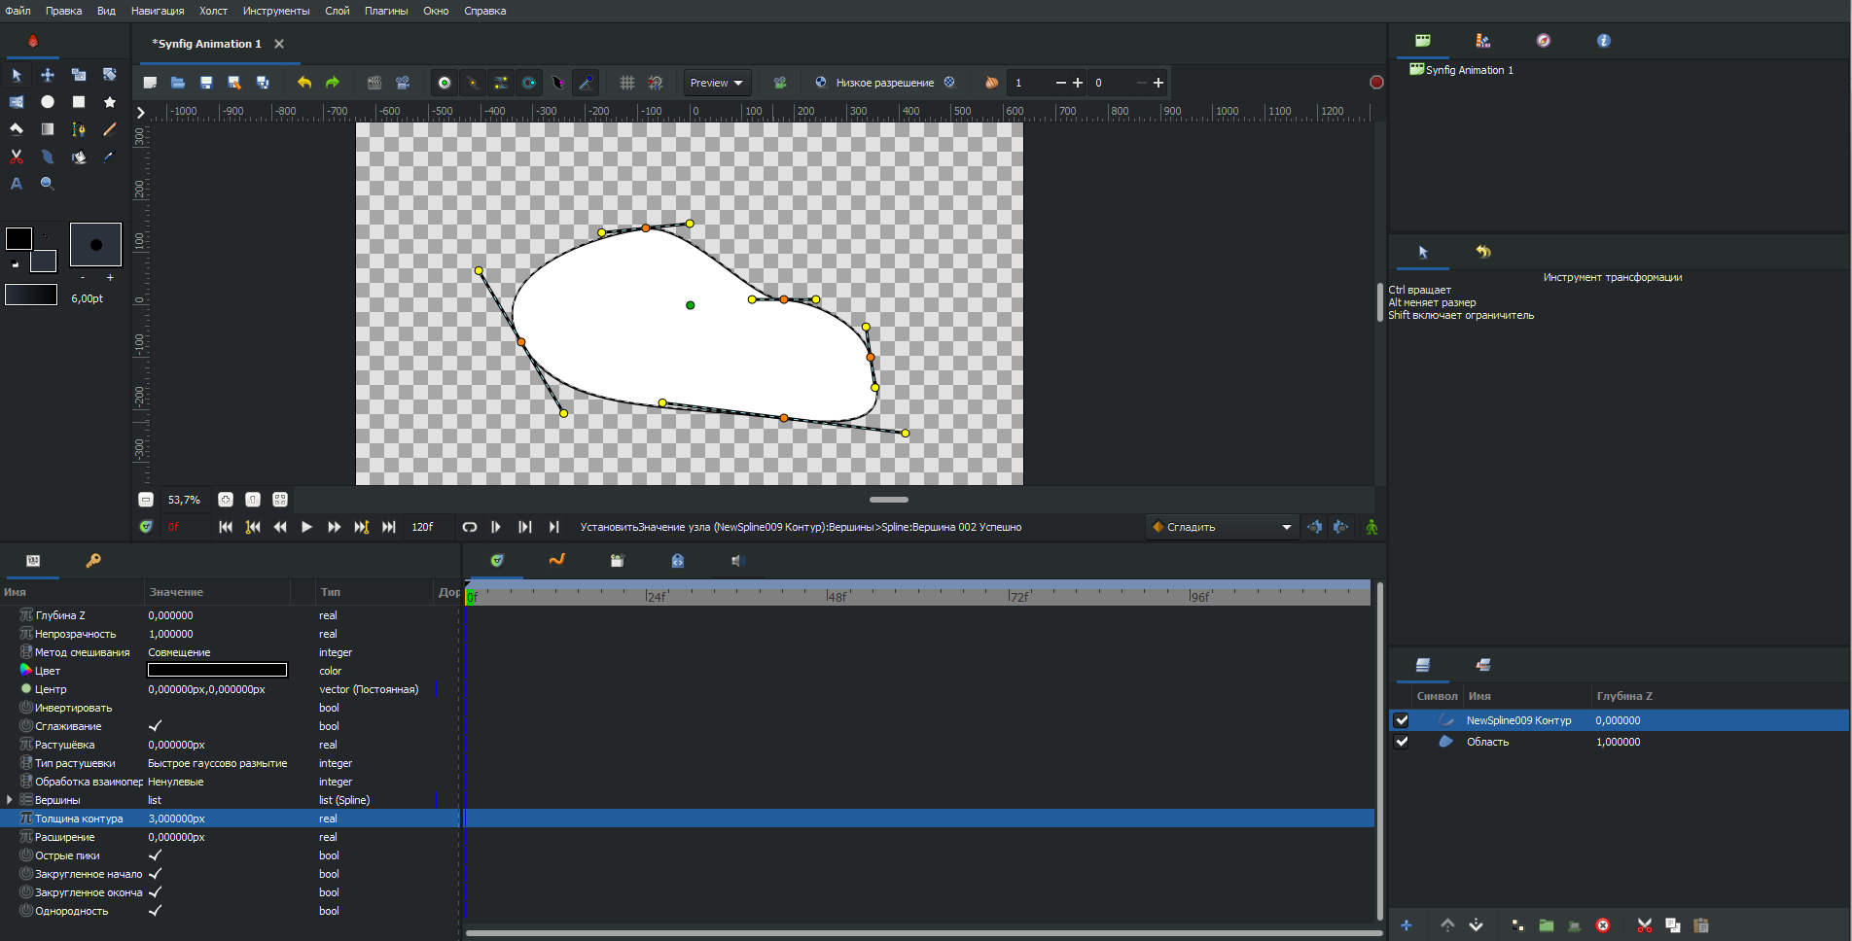This screenshot has width=1852, height=941.
Task: Add new layer with plus icon
Action: coord(1406,925)
